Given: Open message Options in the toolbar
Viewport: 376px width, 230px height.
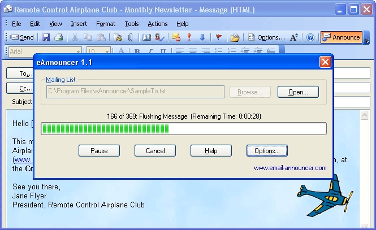Looking at the screenshot, I should click(x=267, y=37).
